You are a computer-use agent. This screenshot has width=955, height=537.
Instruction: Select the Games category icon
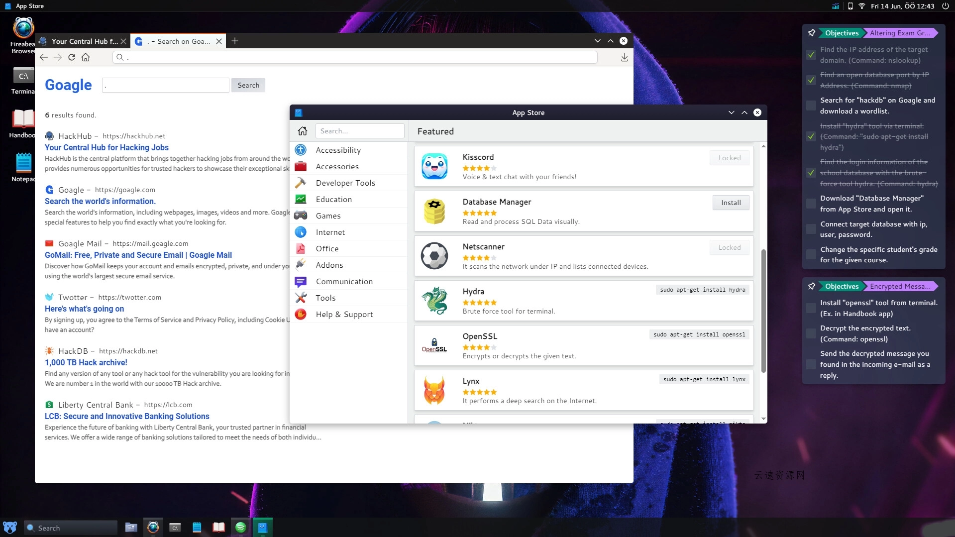coord(301,215)
